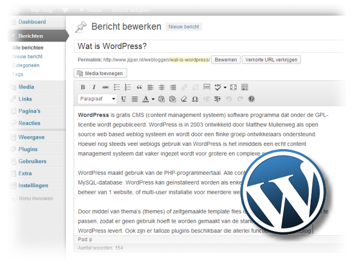Undo last edit
The height and width of the screenshot is (264, 356).
pyautogui.click(x=229, y=99)
